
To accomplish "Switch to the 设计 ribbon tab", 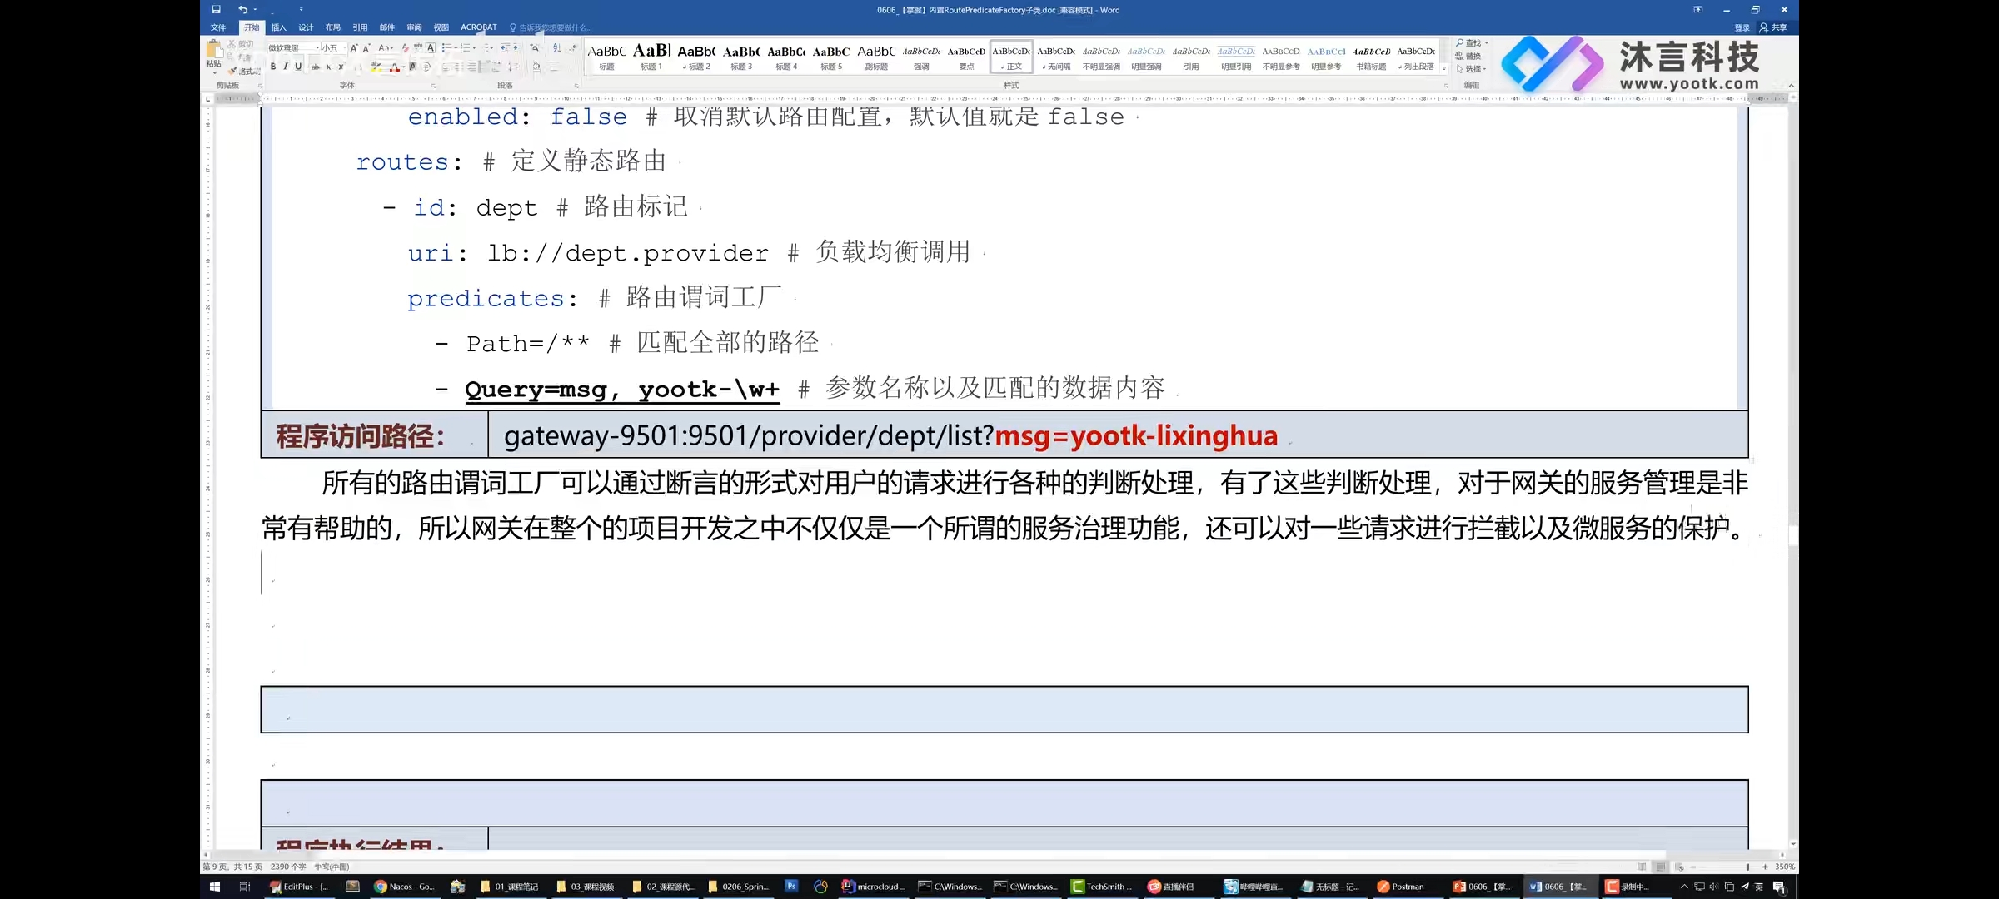I will coord(306,27).
